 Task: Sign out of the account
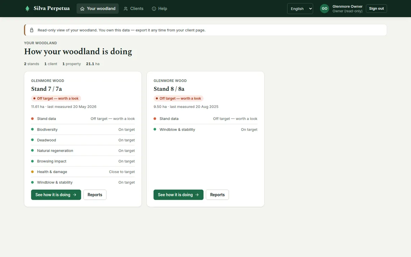(x=376, y=9)
